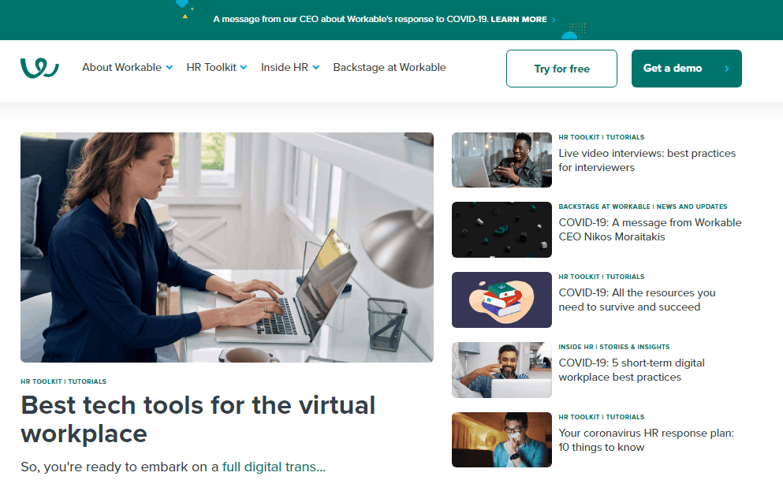
Task: Click the Workable logo icon
Action: 39,69
